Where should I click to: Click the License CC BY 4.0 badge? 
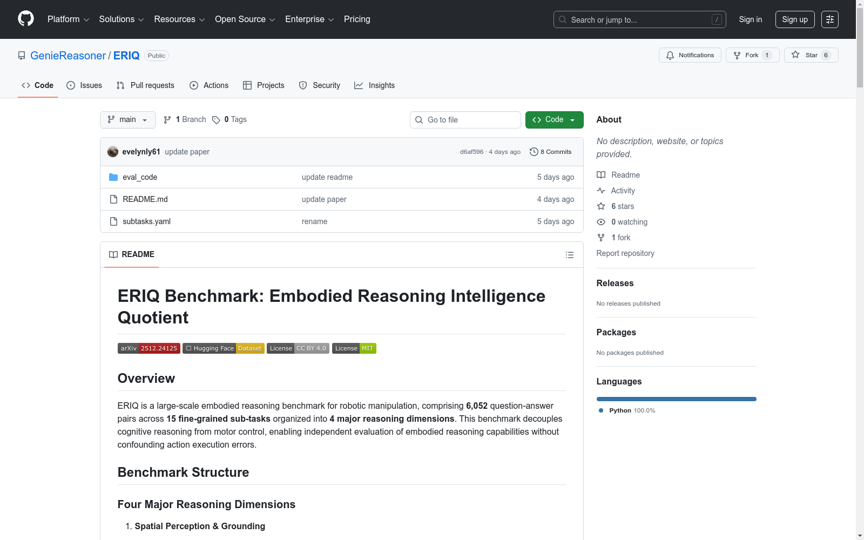pyautogui.click(x=298, y=348)
